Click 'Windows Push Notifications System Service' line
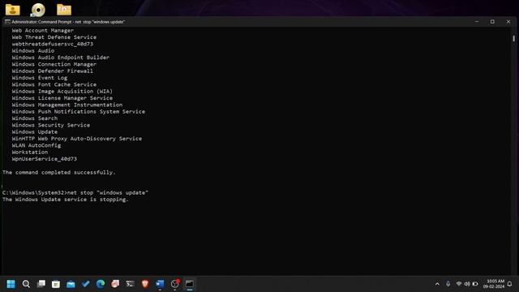Screen dimensions: 519x292 (x=79, y=112)
